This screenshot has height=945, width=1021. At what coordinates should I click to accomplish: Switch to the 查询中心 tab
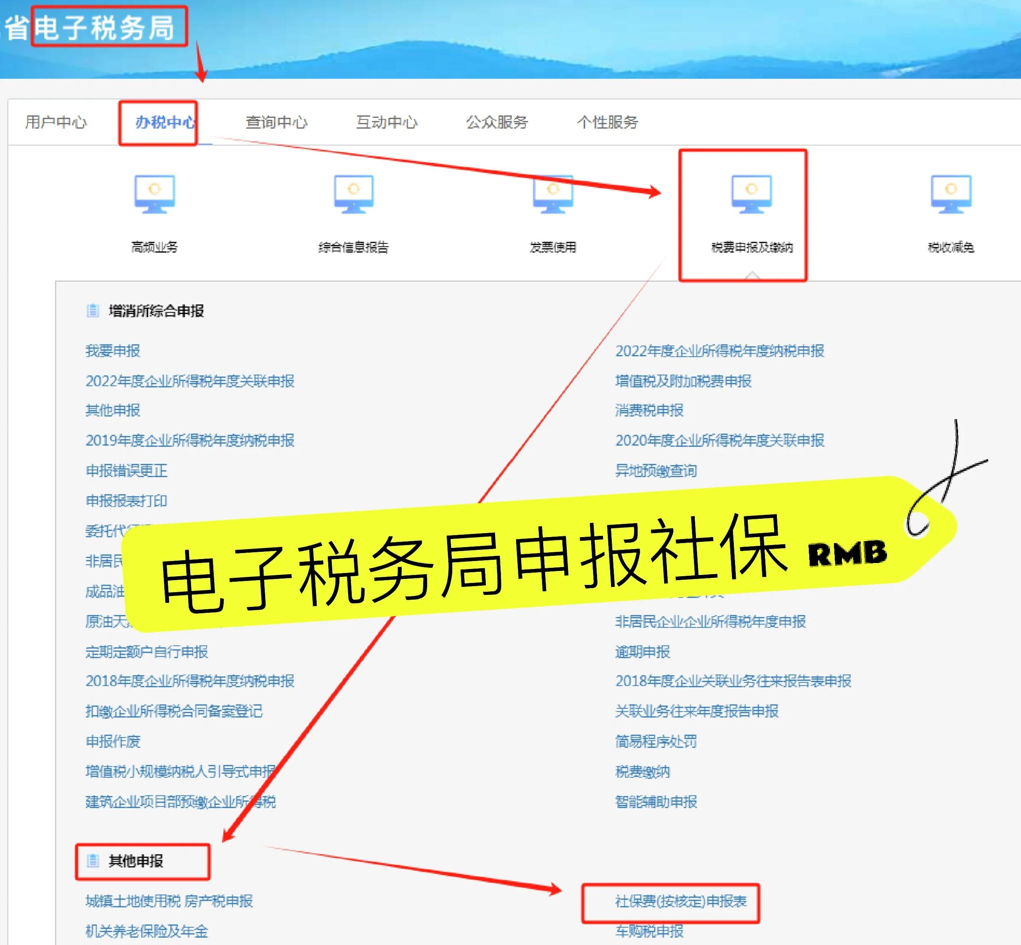point(276,123)
